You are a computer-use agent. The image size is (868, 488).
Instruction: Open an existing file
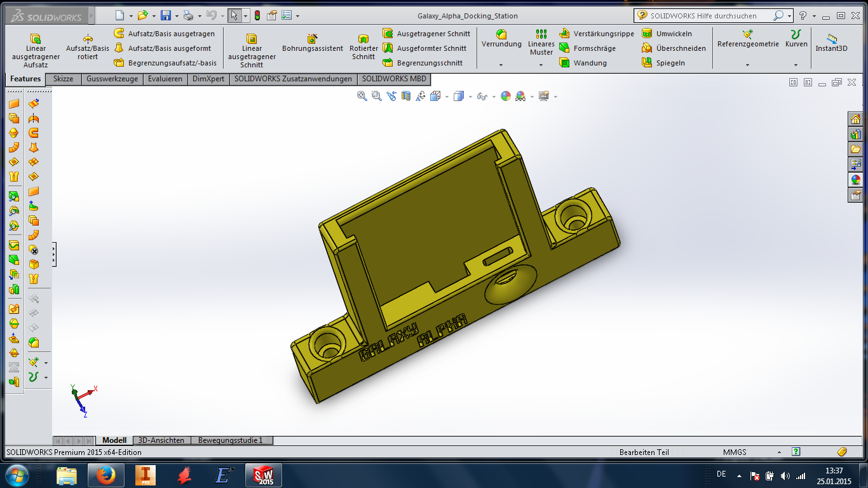tap(142, 15)
